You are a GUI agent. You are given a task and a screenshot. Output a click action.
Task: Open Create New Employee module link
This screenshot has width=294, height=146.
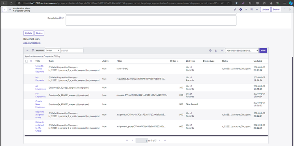(40, 104)
